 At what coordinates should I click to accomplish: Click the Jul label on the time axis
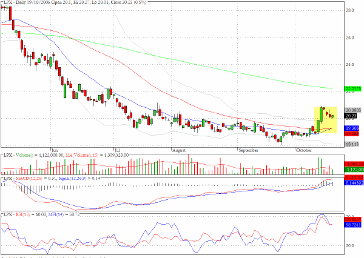coord(118,150)
